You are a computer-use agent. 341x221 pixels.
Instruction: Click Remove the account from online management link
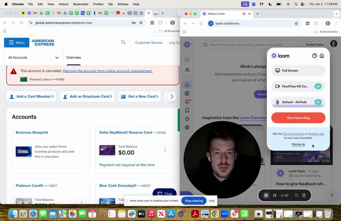(x=108, y=71)
